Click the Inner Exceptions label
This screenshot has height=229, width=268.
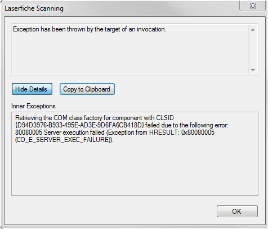(x=33, y=106)
